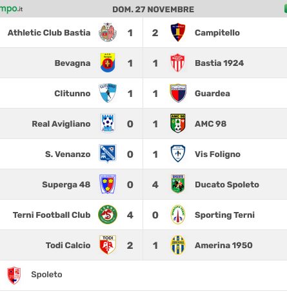Select the Bastia 1924 striped crest
This screenshot has width=287, height=296.
click(177, 63)
